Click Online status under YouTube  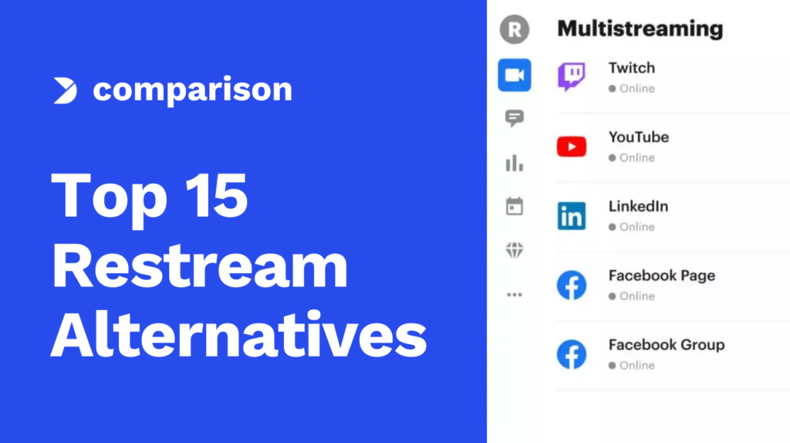(632, 157)
